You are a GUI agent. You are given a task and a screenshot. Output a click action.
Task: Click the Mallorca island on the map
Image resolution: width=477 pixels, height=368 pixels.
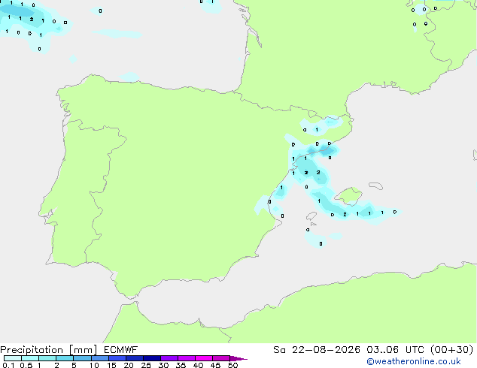point(348,196)
